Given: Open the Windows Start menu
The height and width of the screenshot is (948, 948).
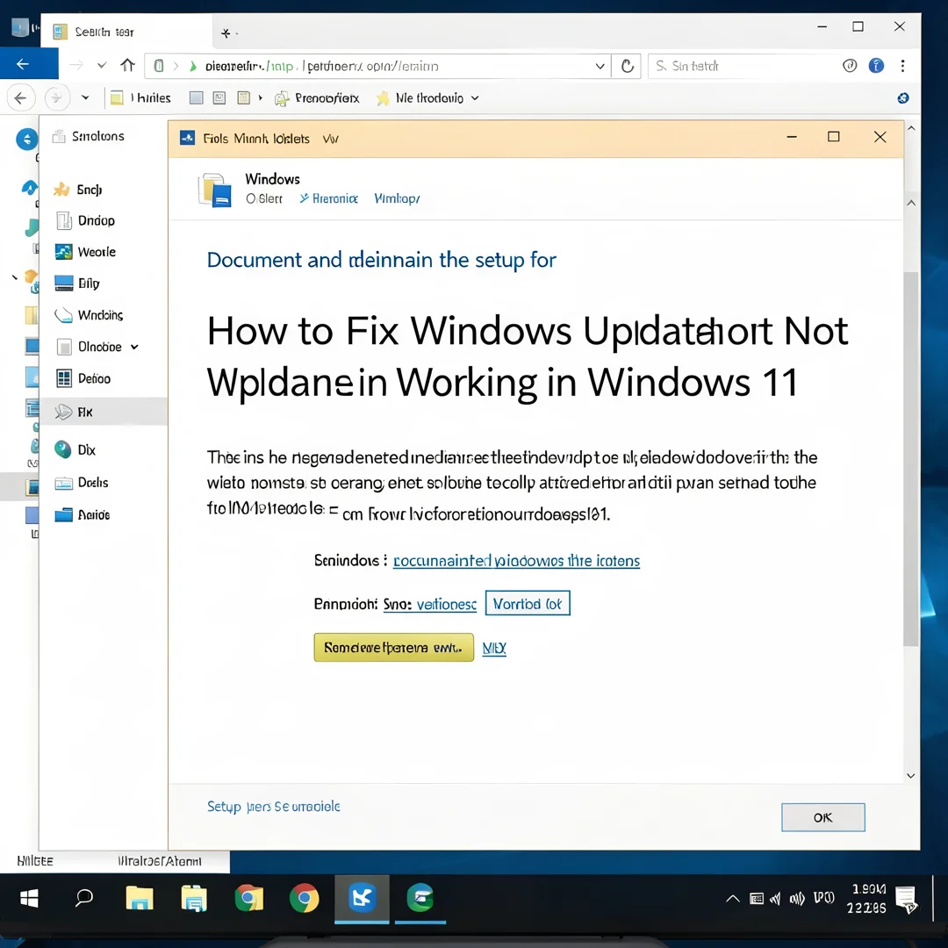Looking at the screenshot, I should (x=29, y=899).
